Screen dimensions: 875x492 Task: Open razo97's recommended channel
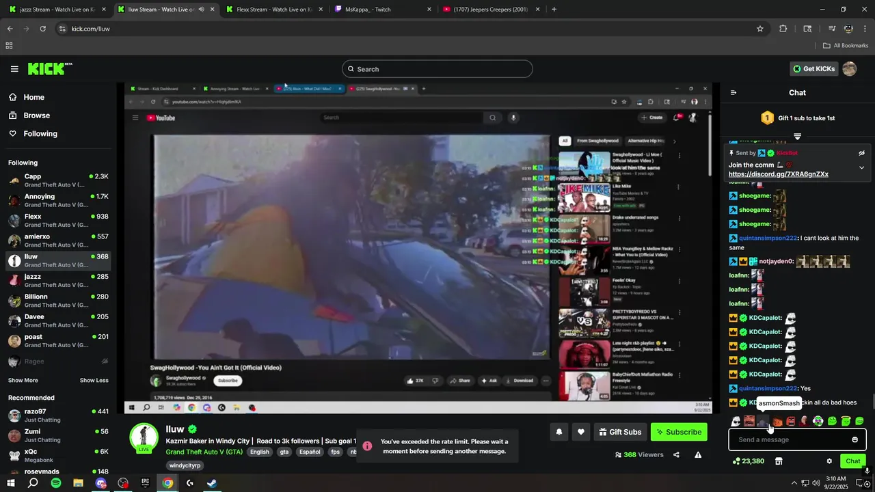[x=58, y=415]
